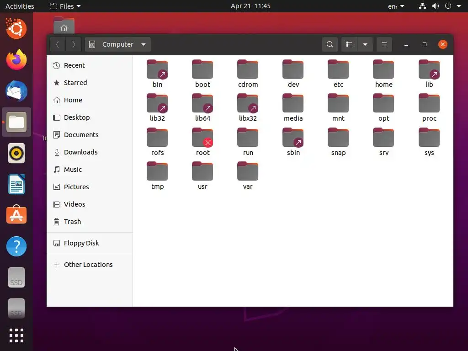Image resolution: width=468 pixels, height=351 pixels.
Task: Click the network icon in top bar
Action: [x=422, y=6]
